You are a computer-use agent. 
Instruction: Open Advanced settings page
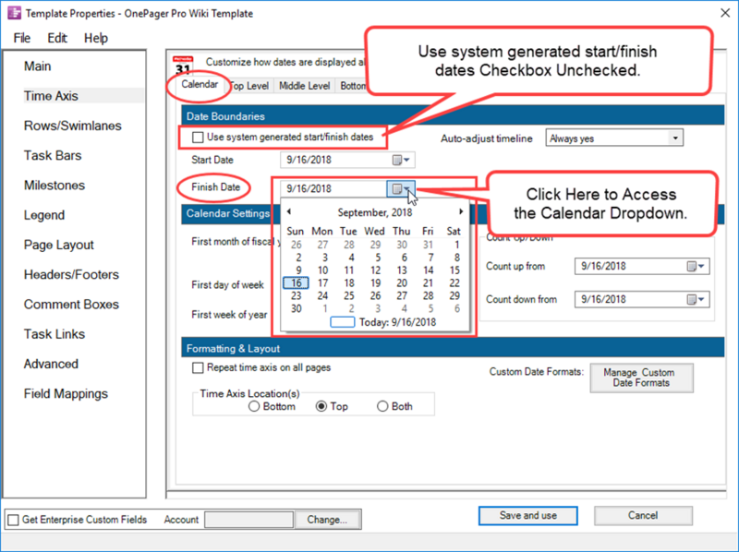tap(51, 364)
